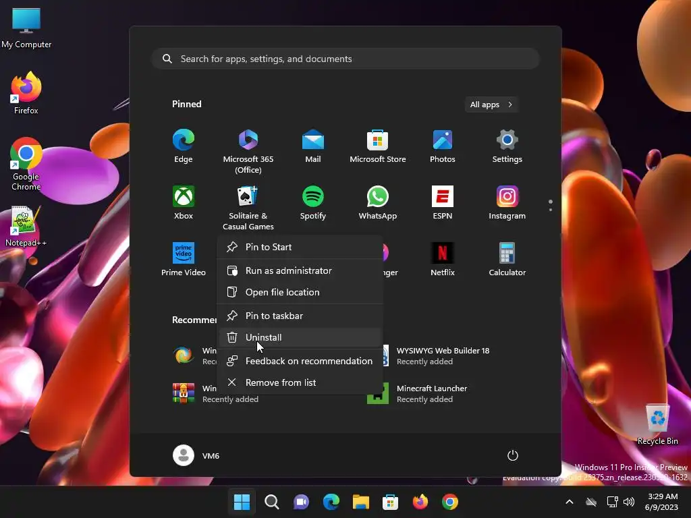Image resolution: width=691 pixels, height=518 pixels.
Task: Launch Firefox from the taskbar
Action: 420,502
